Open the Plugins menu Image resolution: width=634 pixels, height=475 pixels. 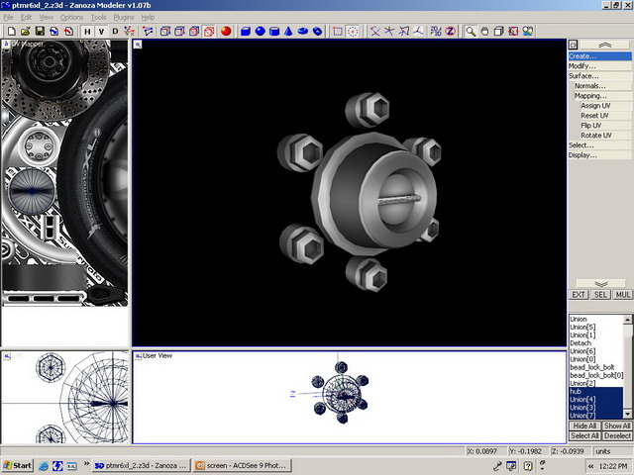click(124, 18)
